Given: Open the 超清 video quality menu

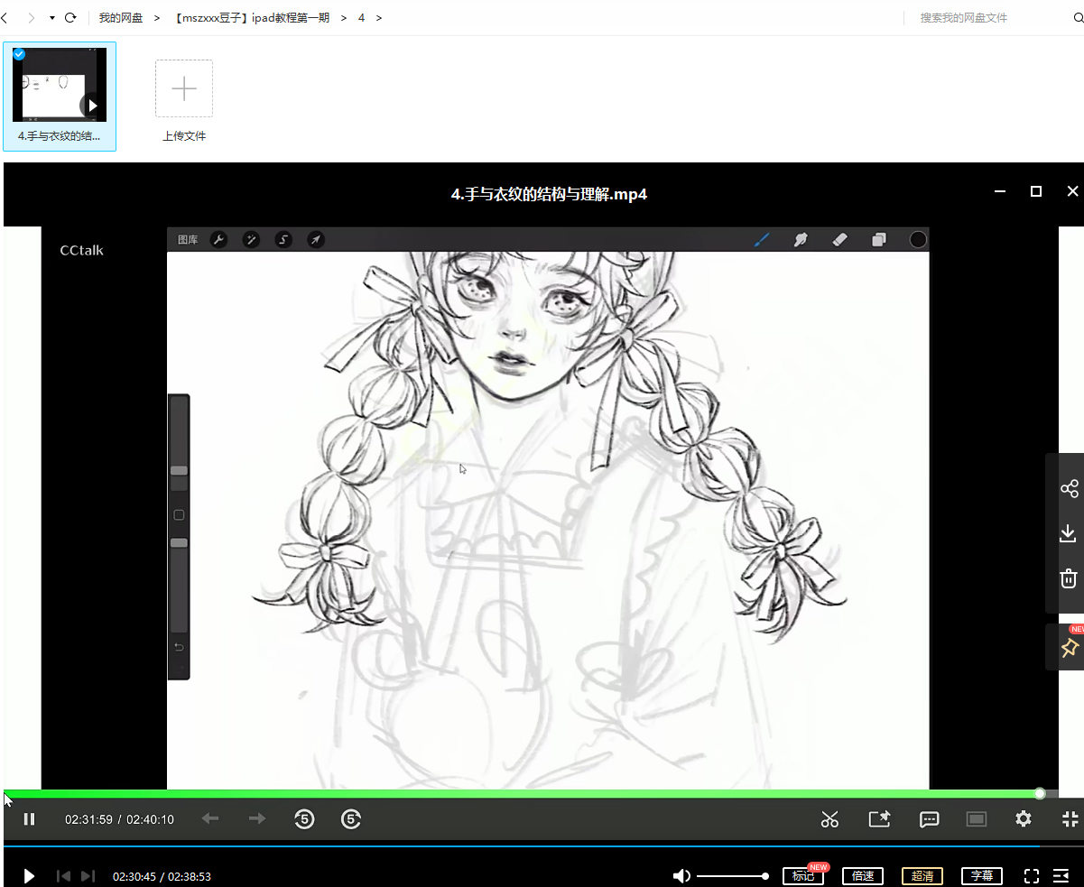Looking at the screenshot, I should click(922, 876).
